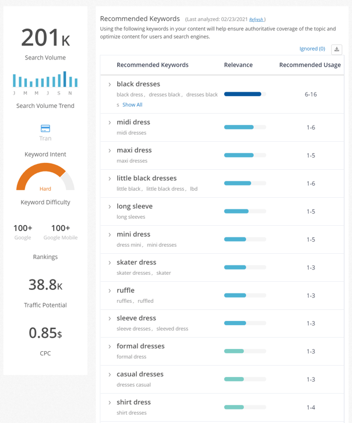The height and width of the screenshot is (423, 352).
Task: Click the 'lbd' keyword variant
Action: click(194, 189)
